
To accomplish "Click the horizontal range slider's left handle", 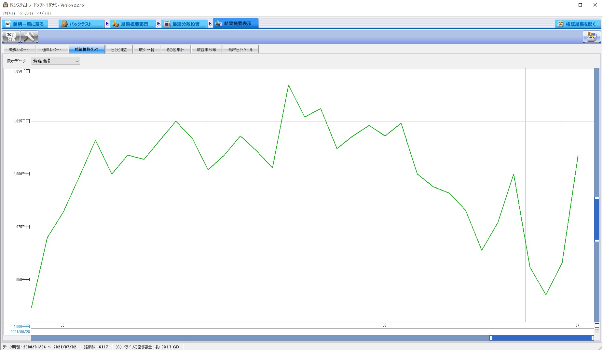I will (x=491, y=338).
